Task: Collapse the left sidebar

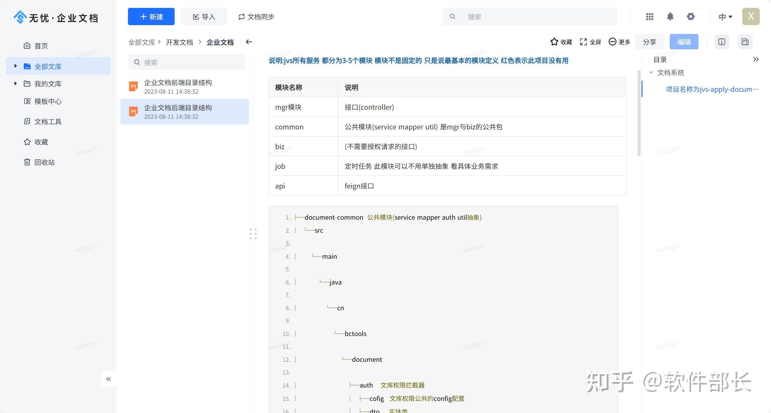Action: 109,379
